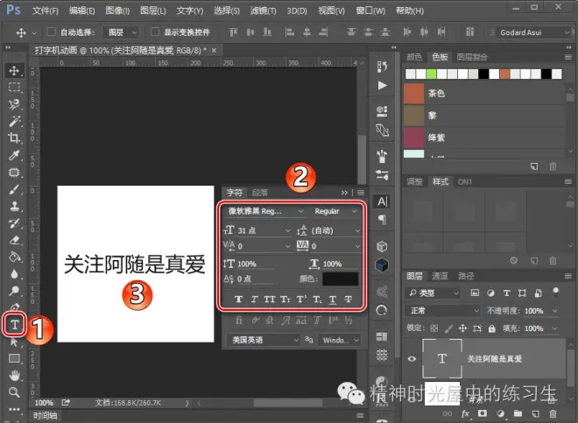Select the Move tool in toolbox
Viewport: 578px width, 423px height.
pyautogui.click(x=14, y=70)
